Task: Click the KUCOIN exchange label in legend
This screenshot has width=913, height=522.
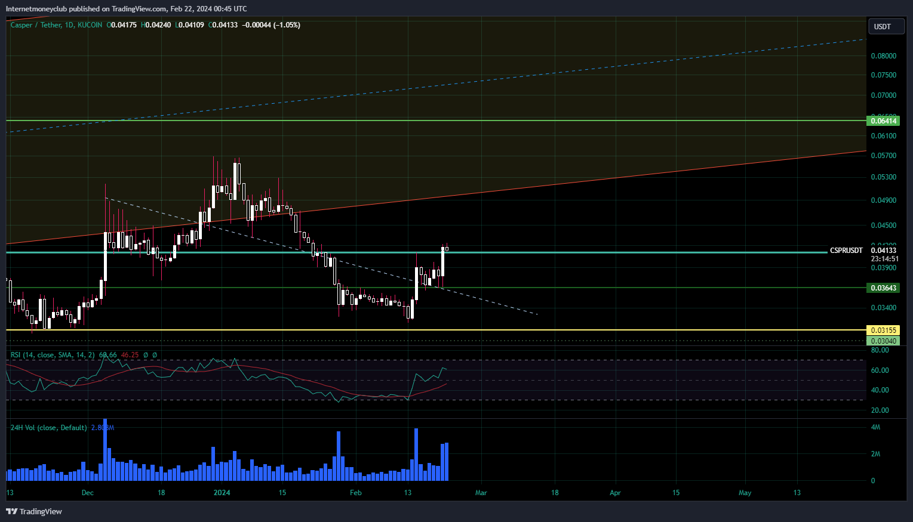Action: [x=90, y=25]
